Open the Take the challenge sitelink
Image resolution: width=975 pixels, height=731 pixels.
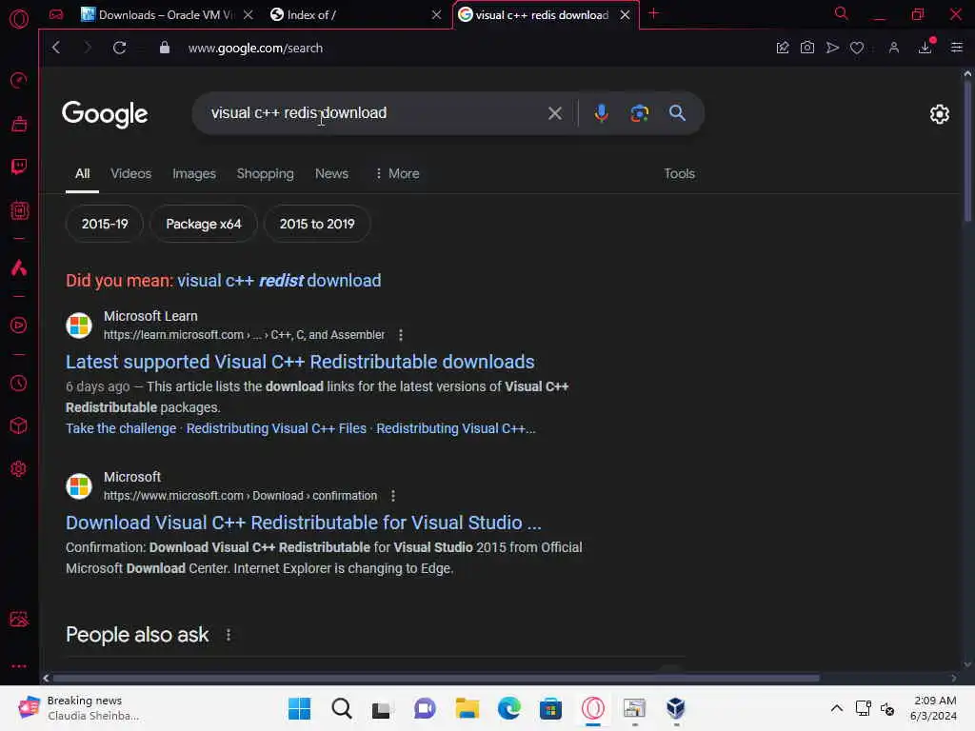click(x=121, y=429)
